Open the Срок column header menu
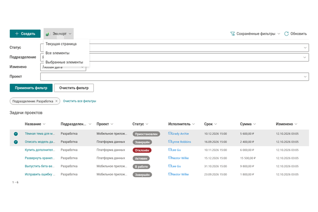This screenshot has height=212, width=318. click(215, 124)
